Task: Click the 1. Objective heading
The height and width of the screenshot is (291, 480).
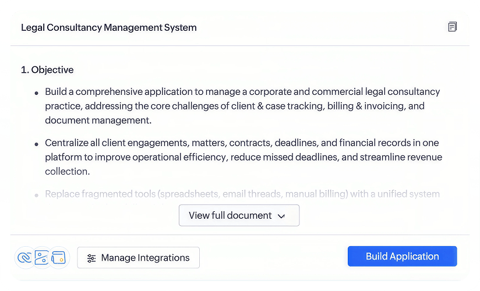Action: tap(47, 70)
